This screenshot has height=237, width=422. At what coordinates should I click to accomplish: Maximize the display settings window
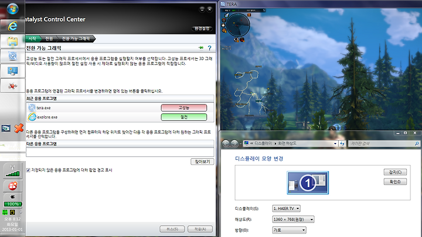click(405, 133)
